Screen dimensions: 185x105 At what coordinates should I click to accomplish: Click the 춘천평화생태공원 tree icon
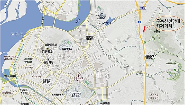coord(28,57)
